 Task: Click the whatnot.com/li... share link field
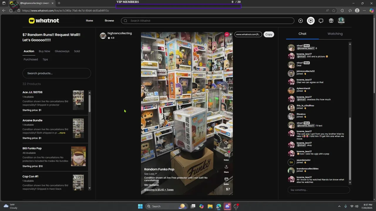[248, 34]
